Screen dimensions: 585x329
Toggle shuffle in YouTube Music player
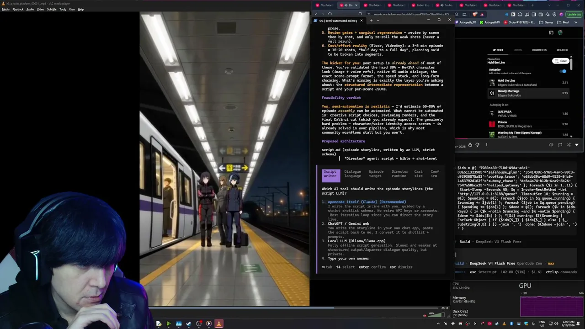point(569,145)
